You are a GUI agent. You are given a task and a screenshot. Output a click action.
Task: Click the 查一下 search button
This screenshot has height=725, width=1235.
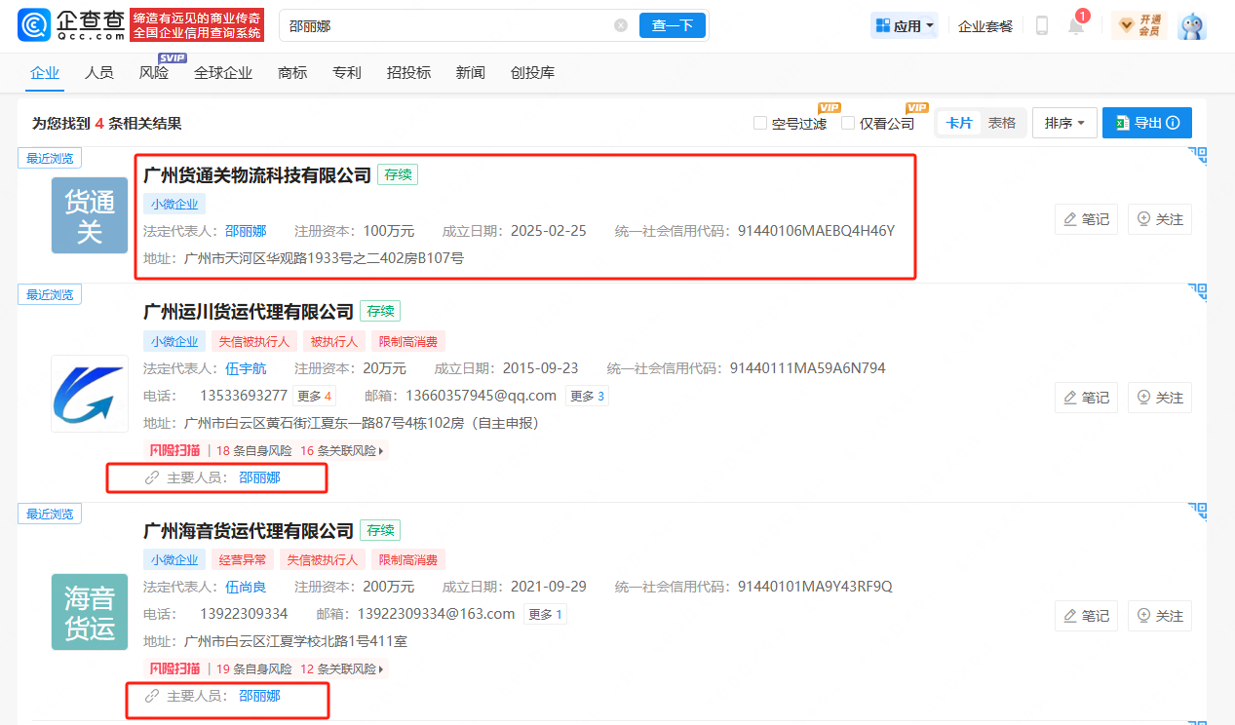pos(673,25)
